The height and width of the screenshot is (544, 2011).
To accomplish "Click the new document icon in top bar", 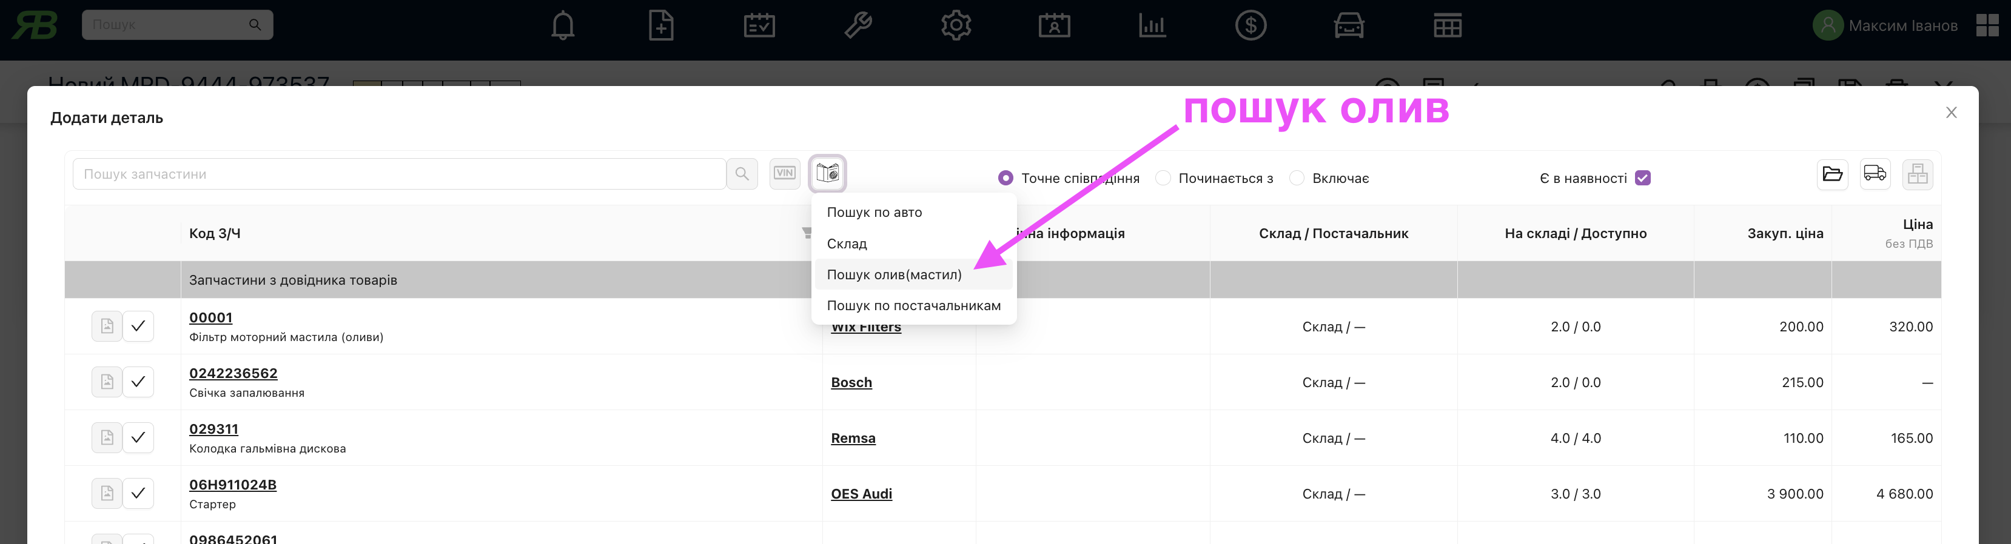I will click(660, 25).
